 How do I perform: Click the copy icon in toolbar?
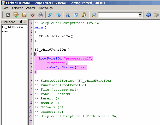point(76,15)
